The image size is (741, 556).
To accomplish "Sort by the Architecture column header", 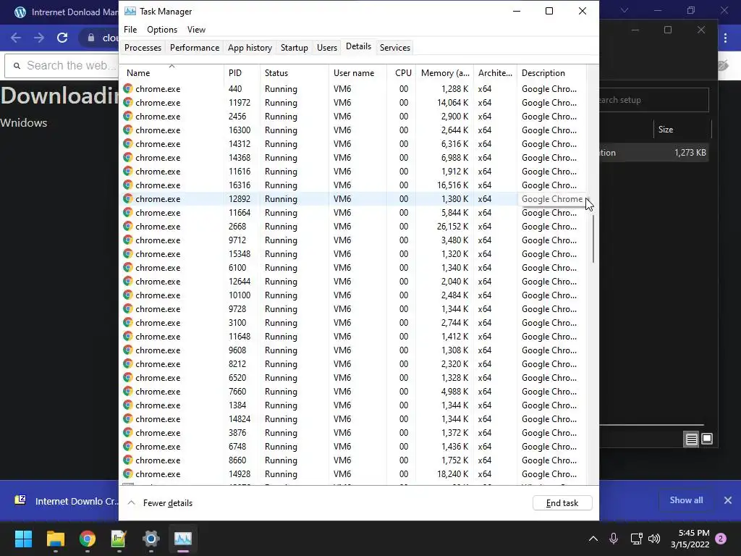I will point(495,73).
